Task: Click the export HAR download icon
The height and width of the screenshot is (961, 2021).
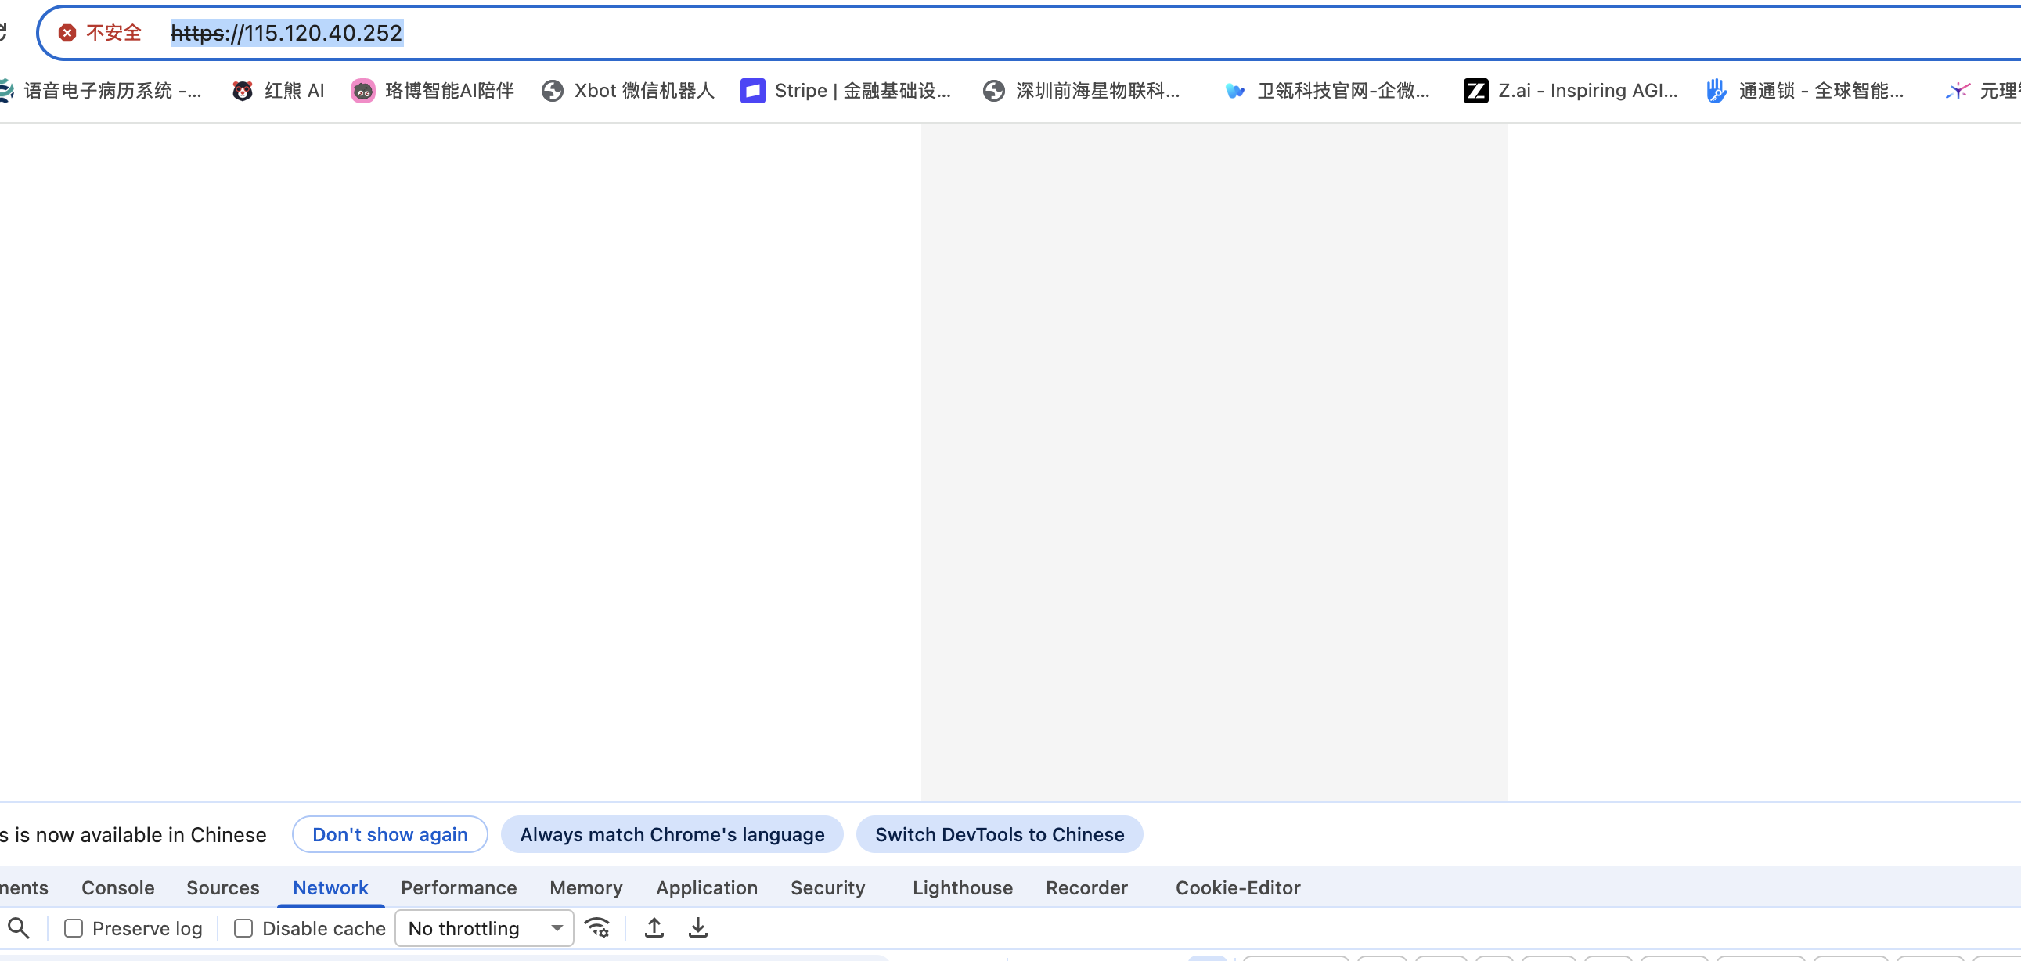Action: tap(697, 928)
